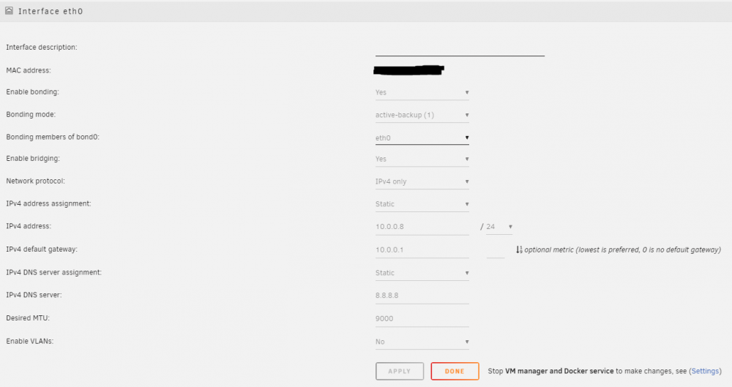Click the 'IPv4 address assignment:' label

point(48,203)
